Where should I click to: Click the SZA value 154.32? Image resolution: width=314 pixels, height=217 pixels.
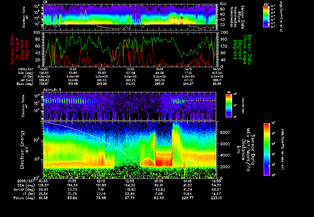coord(130,185)
